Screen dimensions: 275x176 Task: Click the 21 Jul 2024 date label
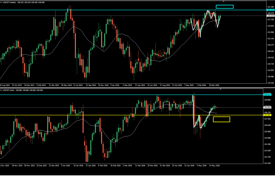click(x=78, y=85)
